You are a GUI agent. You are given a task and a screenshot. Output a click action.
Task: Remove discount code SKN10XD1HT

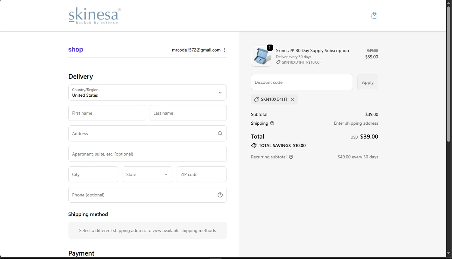tap(292, 99)
